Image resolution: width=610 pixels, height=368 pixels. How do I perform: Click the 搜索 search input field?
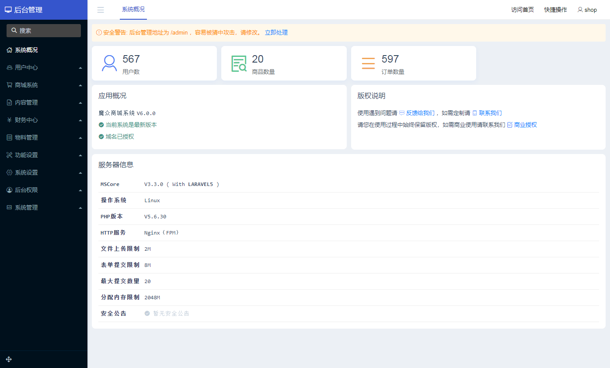[x=43, y=30]
